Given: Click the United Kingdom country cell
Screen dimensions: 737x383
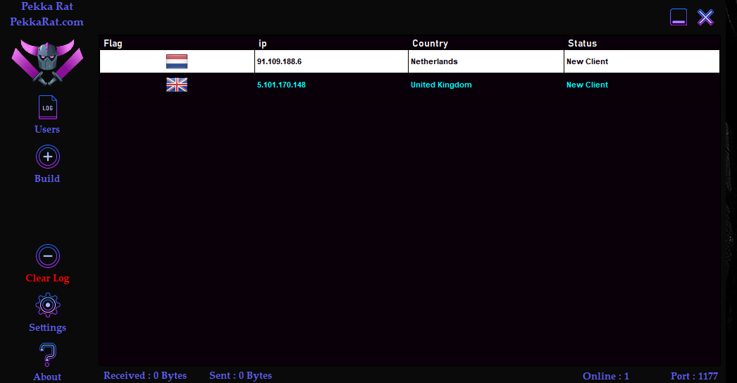Looking at the screenshot, I should click(441, 85).
